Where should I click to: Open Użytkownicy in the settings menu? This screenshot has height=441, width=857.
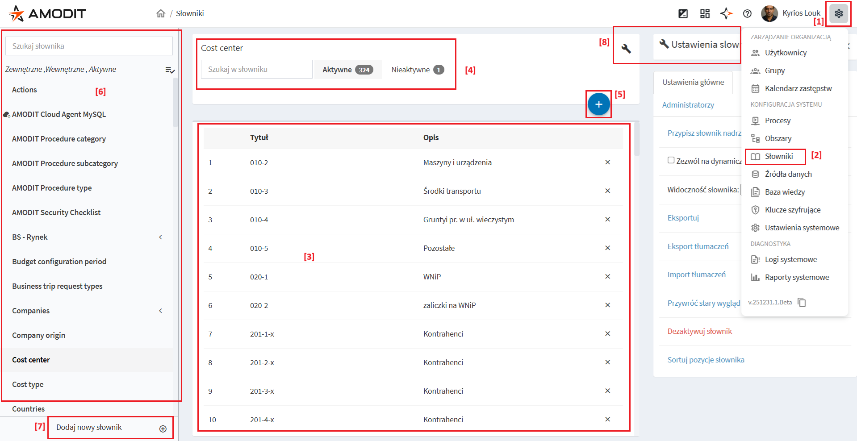(x=785, y=53)
